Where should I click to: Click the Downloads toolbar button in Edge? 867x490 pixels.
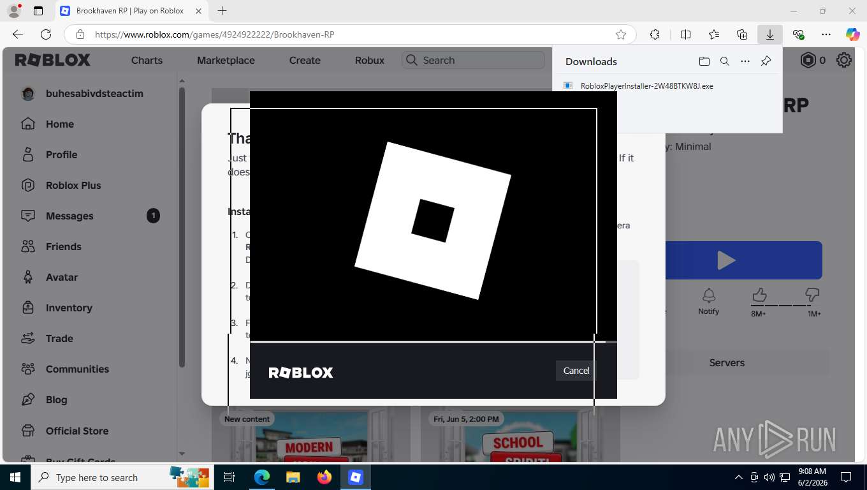pos(769,34)
